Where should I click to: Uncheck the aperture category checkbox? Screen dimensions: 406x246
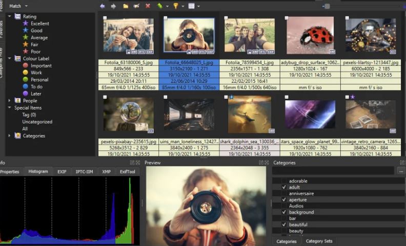tap(284, 200)
